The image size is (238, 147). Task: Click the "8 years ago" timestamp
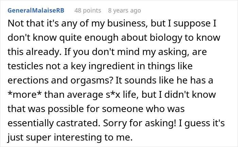pyautogui.click(x=124, y=11)
